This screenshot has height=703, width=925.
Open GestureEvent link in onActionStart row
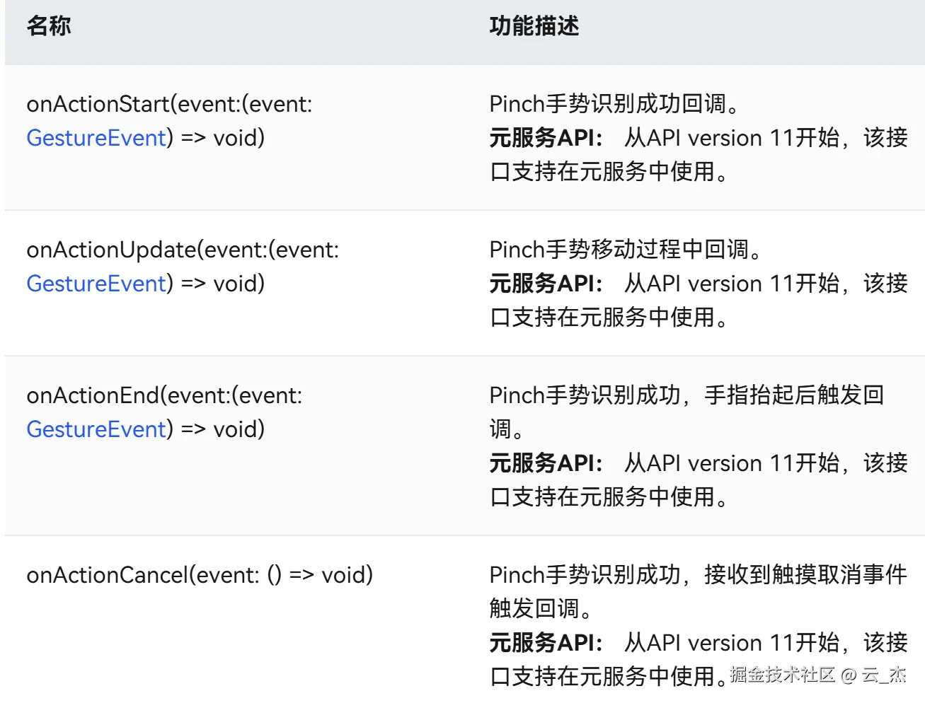click(x=96, y=137)
